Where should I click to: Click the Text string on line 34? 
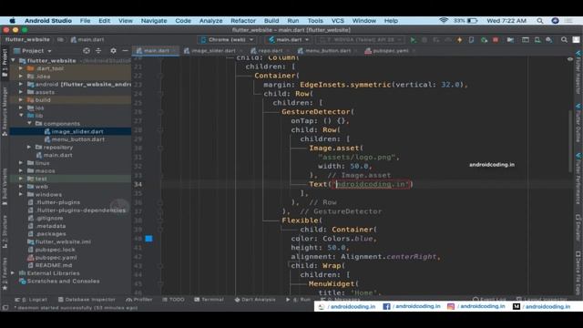(371, 184)
